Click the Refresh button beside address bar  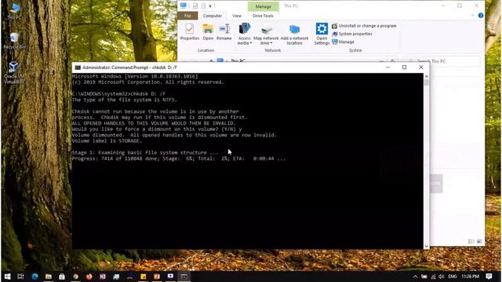392,61
